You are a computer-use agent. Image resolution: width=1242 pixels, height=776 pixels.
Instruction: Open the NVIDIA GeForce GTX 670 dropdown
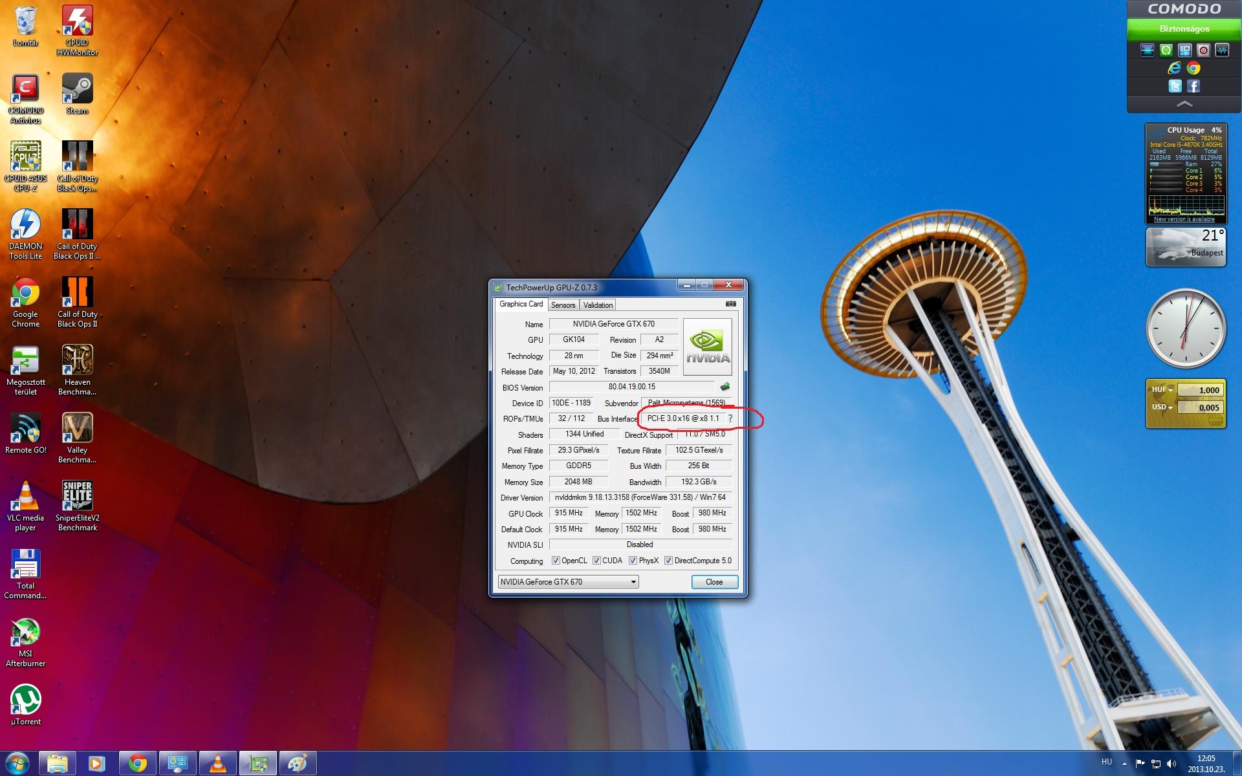pos(568,582)
